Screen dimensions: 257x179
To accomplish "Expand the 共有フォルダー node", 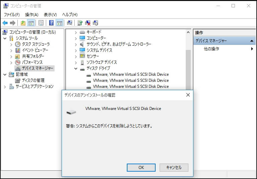I will [x=11, y=57].
